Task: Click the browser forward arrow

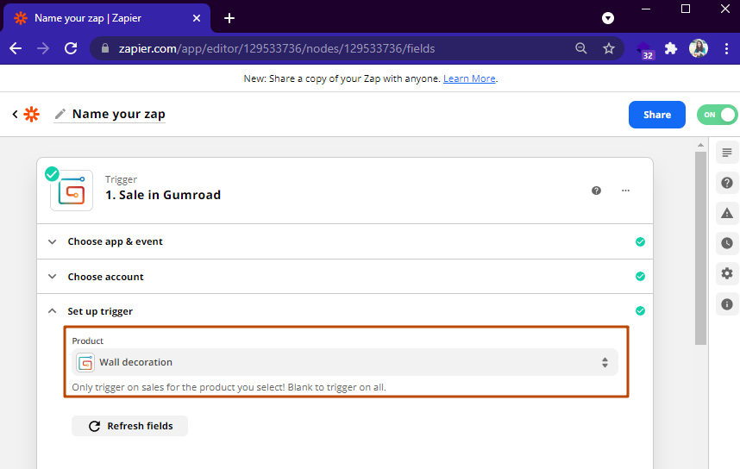Action: point(43,48)
